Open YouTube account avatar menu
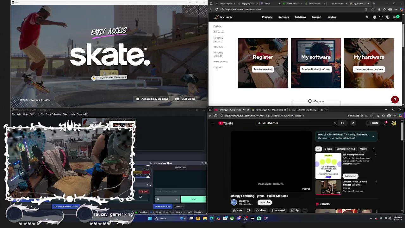405x228 pixels. (394, 123)
